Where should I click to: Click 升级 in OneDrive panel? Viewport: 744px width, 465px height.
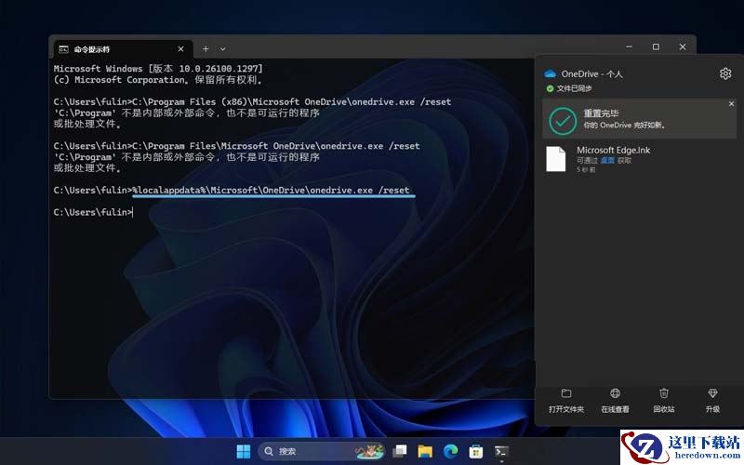point(712,401)
